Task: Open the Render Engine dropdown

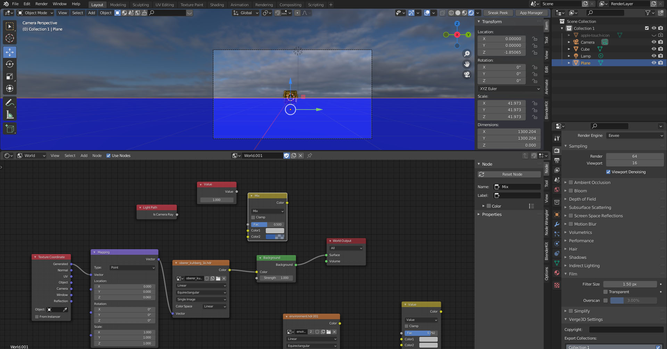Action: 635,136
